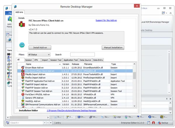Click the add-on list scroll up arrow
This screenshot has width=175, height=128.
coord(134,64)
